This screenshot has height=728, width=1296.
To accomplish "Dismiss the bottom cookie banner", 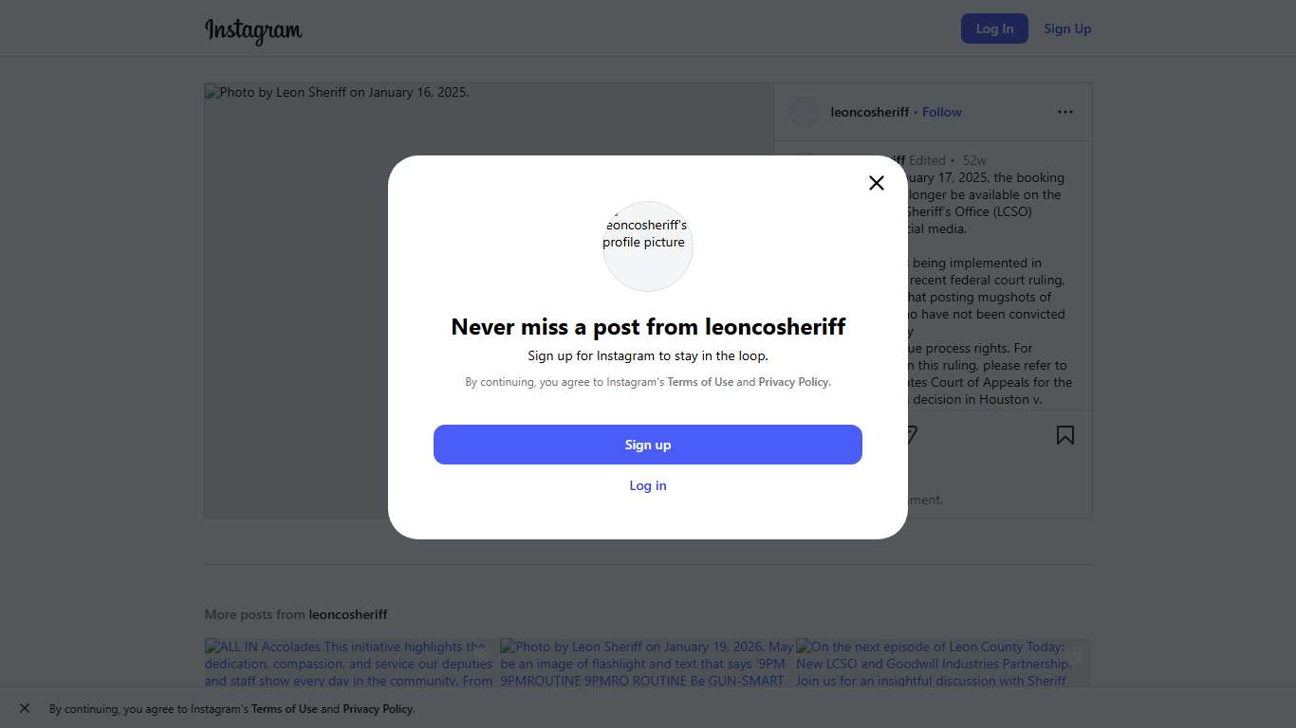I will pos(25,708).
